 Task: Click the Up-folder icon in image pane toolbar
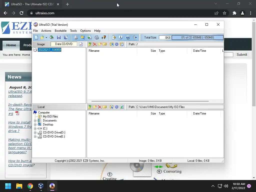90,44
